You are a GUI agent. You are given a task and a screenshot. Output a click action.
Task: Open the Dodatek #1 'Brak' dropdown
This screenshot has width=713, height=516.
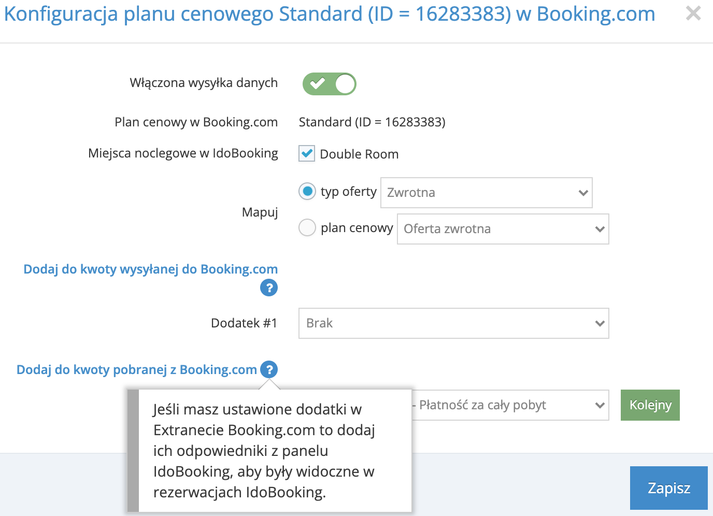[x=453, y=323]
